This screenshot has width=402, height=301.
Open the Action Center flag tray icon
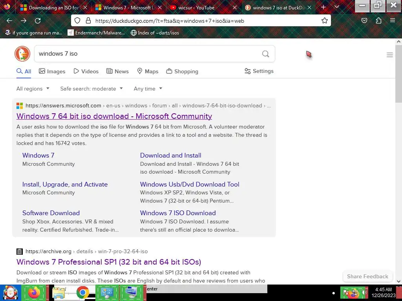(346, 292)
